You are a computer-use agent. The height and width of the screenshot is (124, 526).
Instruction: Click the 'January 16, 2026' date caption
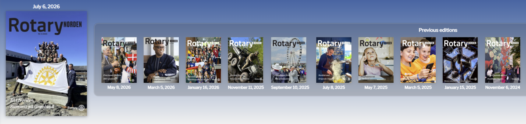click(203, 87)
